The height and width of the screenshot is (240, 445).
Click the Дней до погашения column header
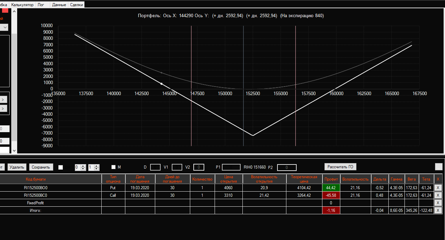click(x=172, y=179)
